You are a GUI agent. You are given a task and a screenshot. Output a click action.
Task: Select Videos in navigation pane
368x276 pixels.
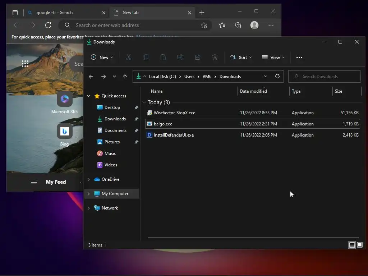pyautogui.click(x=111, y=165)
